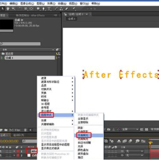Open the 动画 menu

coord(62,4)
